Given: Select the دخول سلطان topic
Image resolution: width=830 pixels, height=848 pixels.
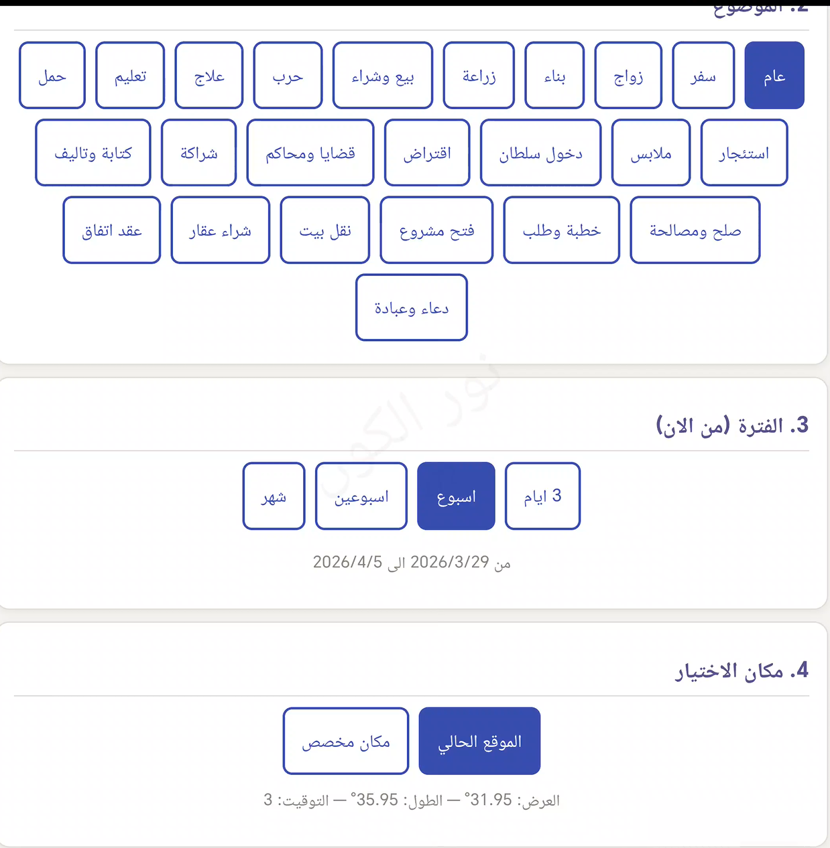Looking at the screenshot, I should [540, 153].
